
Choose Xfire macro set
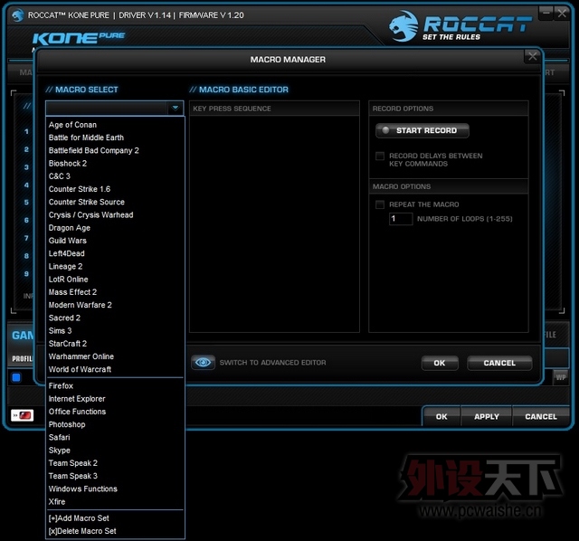pos(115,502)
